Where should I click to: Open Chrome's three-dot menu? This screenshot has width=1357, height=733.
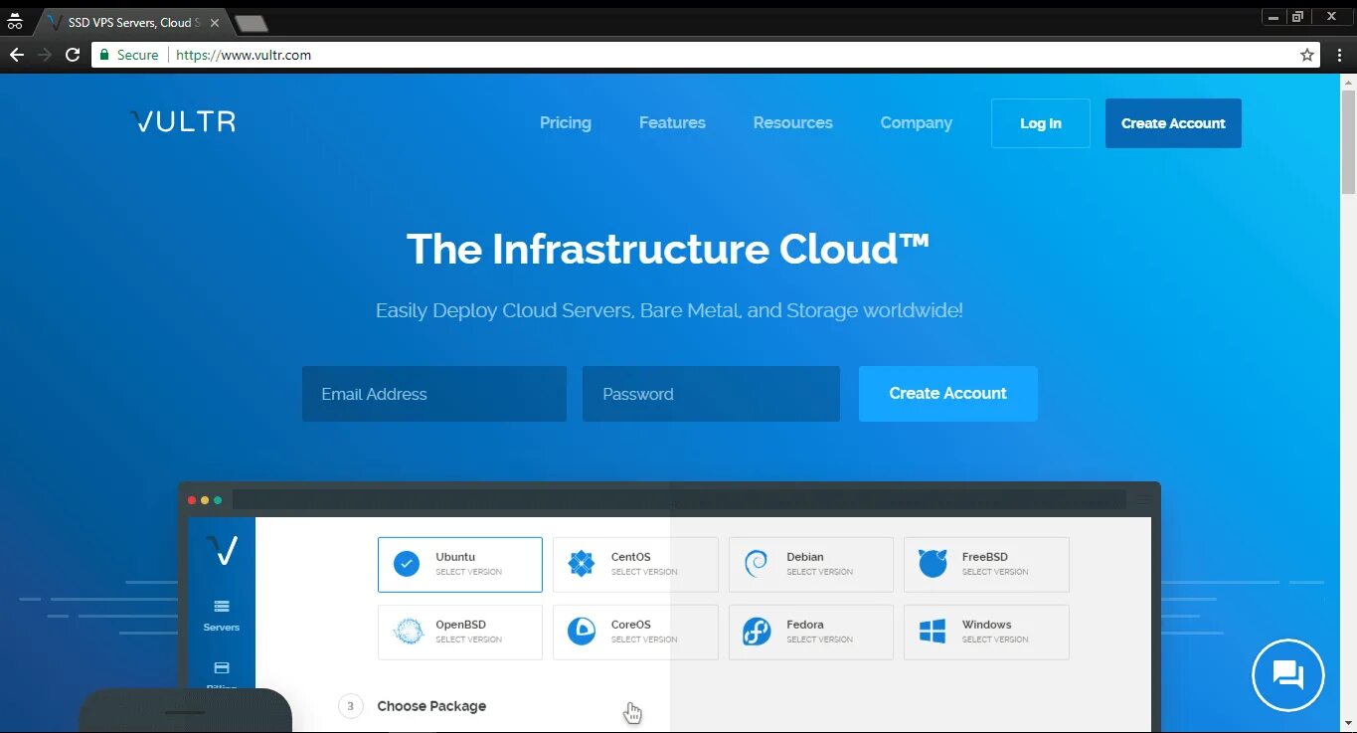1338,55
